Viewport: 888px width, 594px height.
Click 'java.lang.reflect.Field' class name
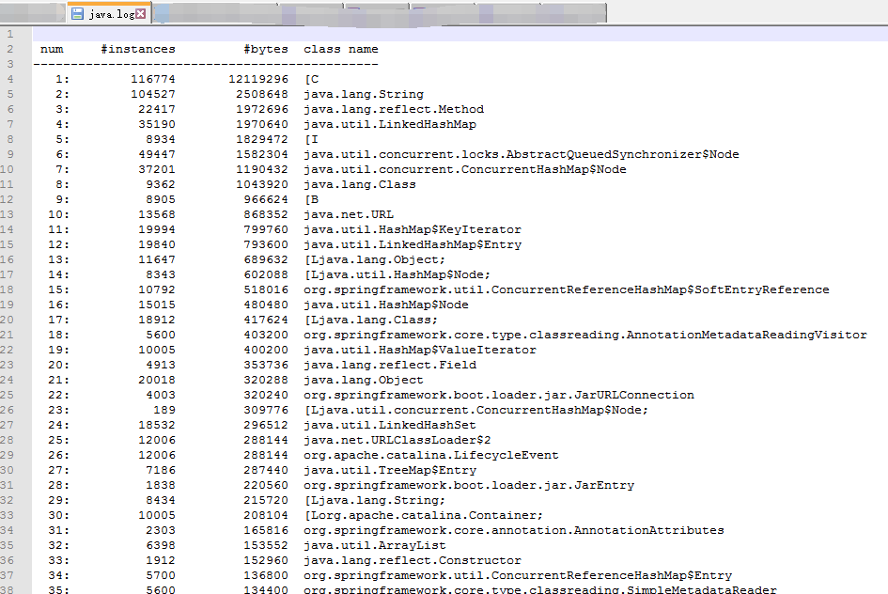[390, 365]
